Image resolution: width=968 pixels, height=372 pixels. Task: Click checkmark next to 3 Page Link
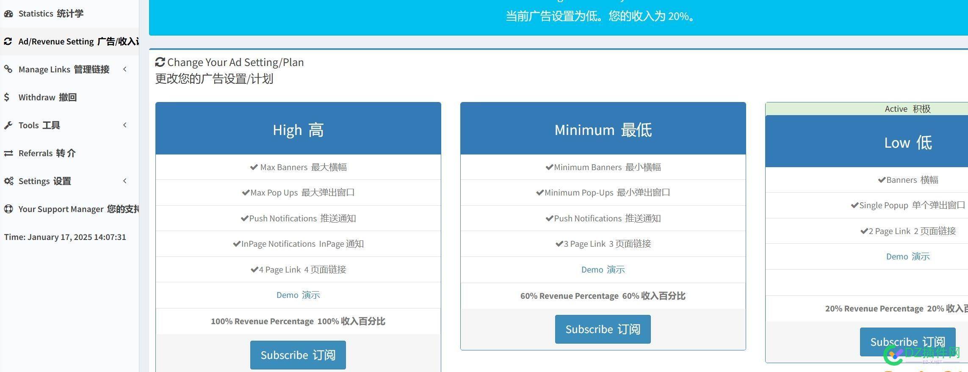559,244
